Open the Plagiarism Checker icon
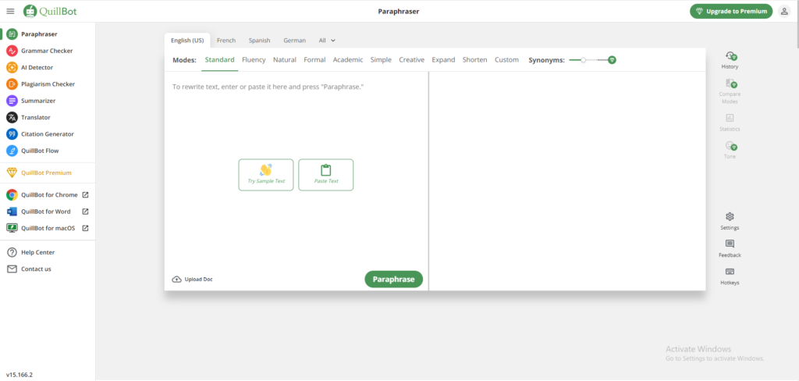Image resolution: width=799 pixels, height=381 pixels. (x=12, y=84)
